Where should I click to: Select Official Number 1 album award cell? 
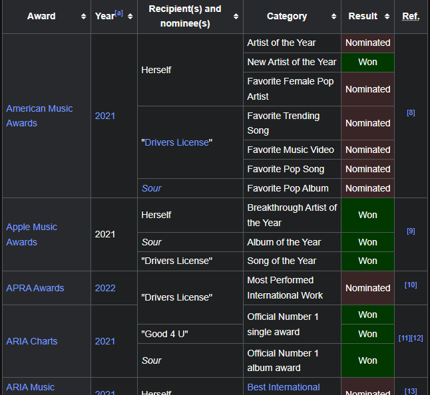pos(292,360)
